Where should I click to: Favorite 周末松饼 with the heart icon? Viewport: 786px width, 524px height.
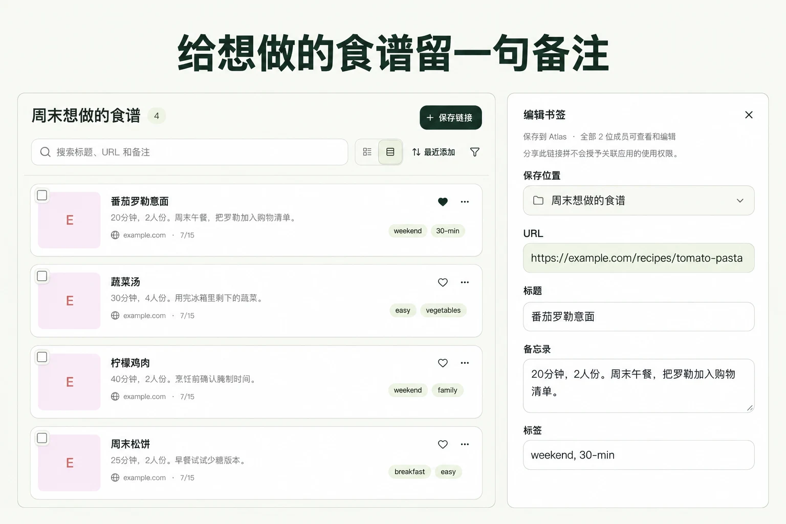[x=443, y=444]
